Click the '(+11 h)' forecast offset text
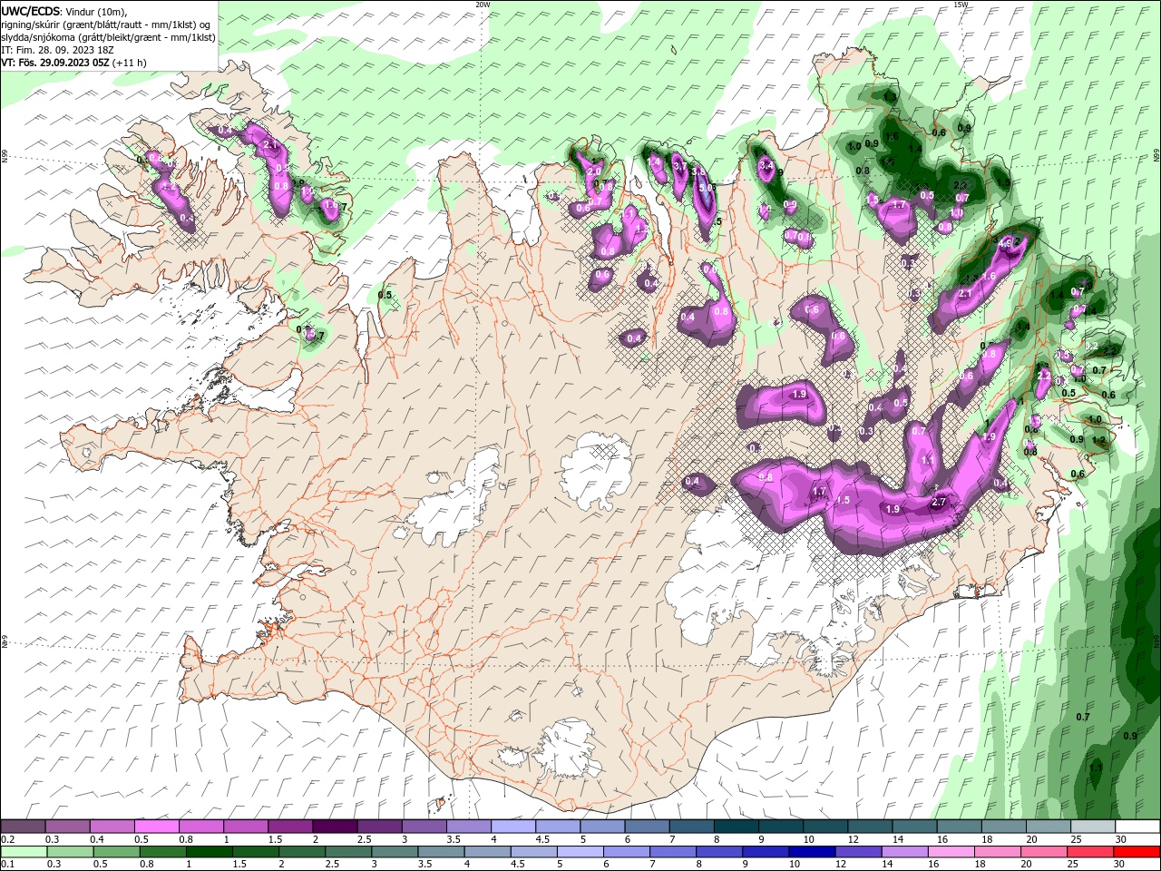Image resolution: width=1161 pixels, height=871 pixels. (131, 63)
